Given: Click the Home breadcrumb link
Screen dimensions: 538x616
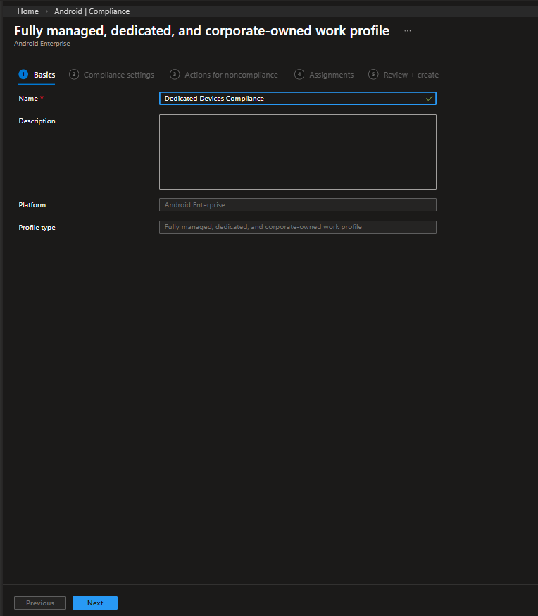Looking at the screenshot, I should [28, 11].
